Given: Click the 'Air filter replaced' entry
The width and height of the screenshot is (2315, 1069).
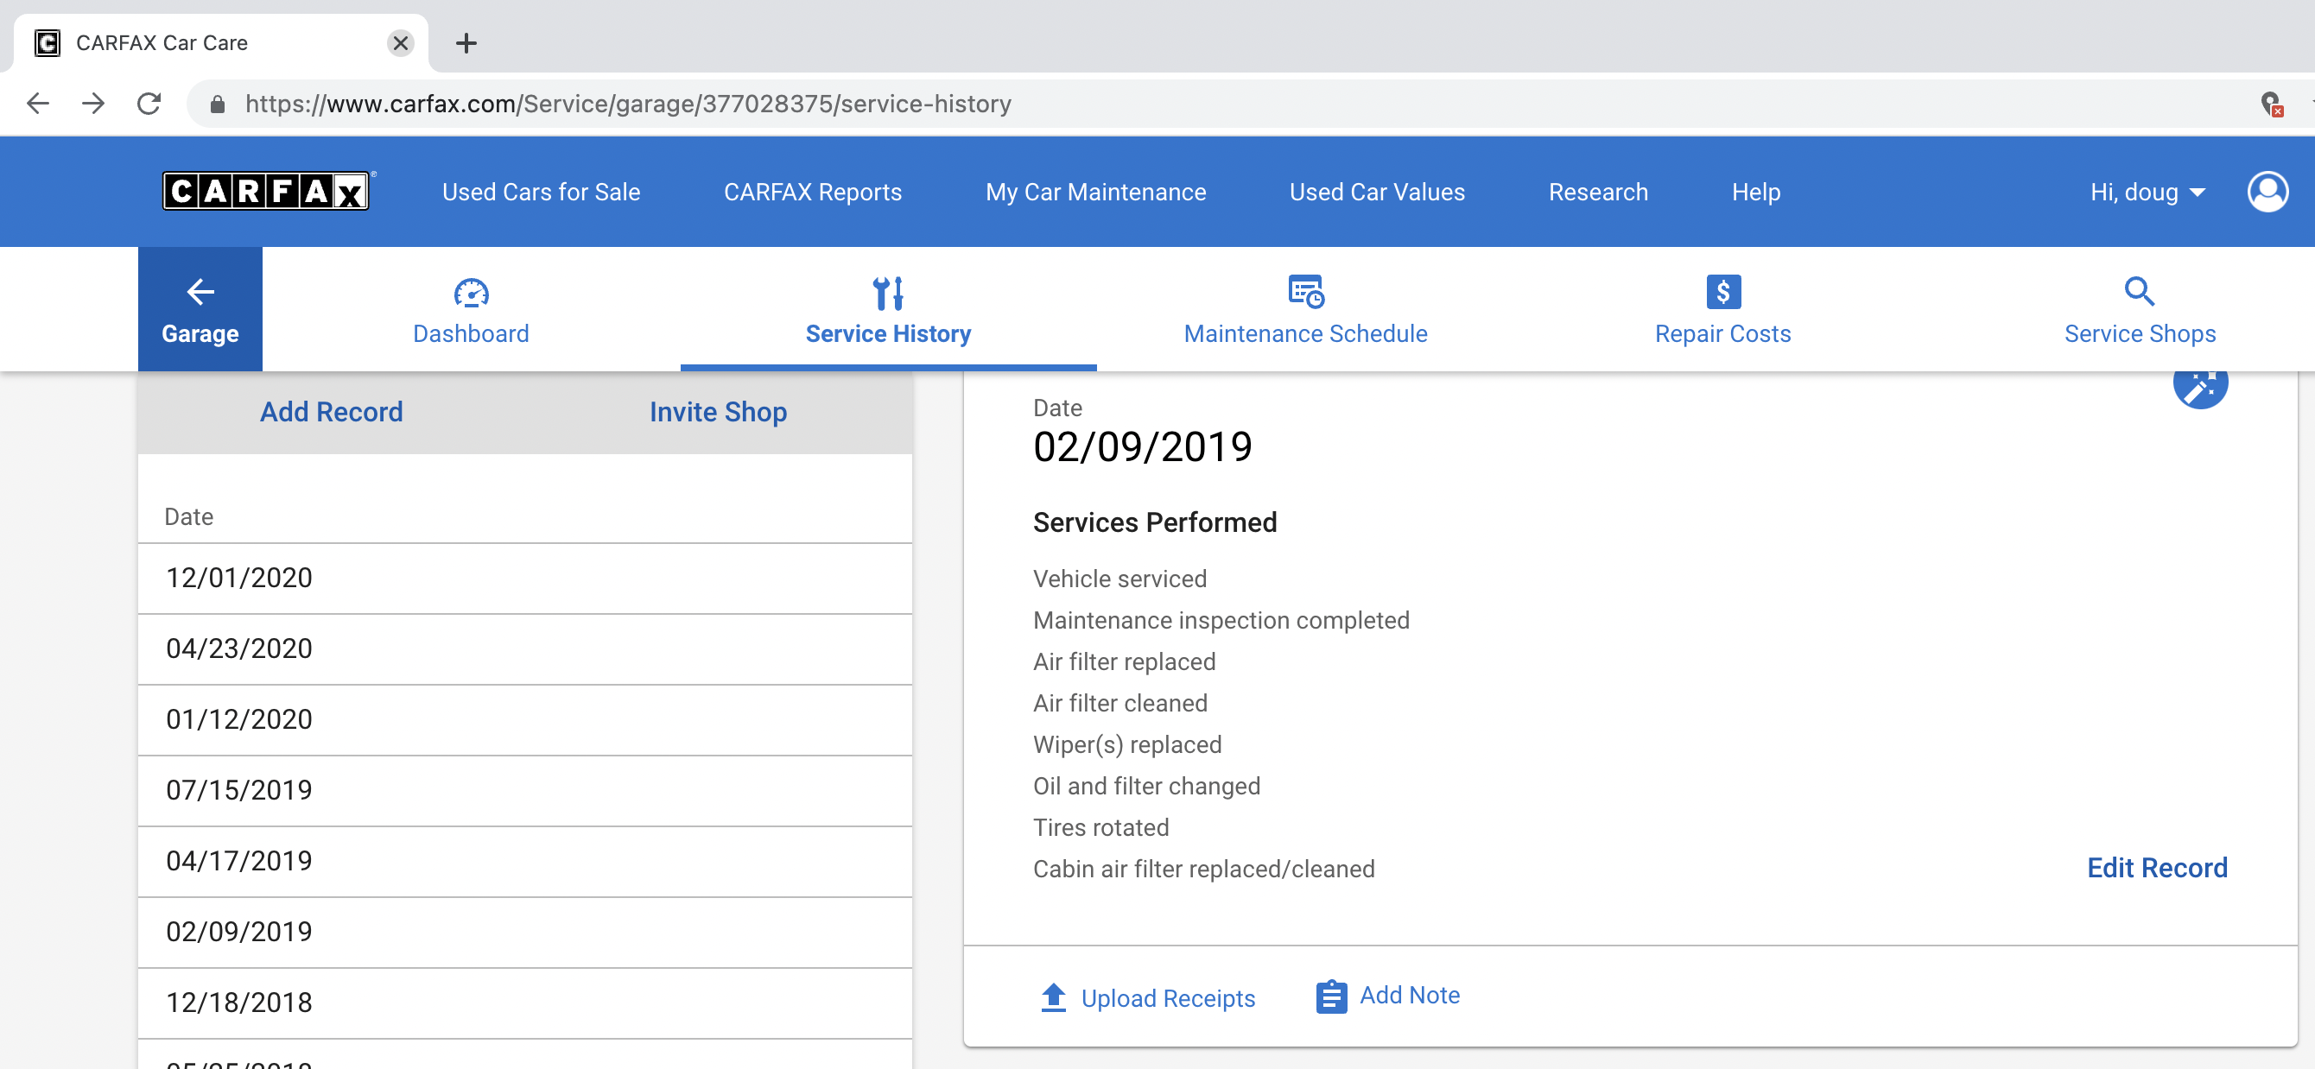Looking at the screenshot, I should click(x=1123, y=662).
